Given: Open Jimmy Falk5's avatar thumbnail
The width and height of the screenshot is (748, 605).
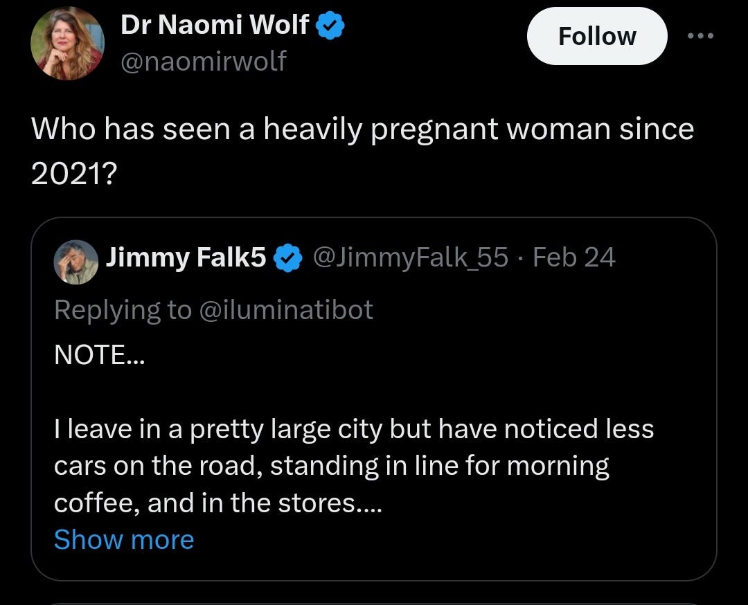Looking at the screenshot, I should [x=76, y=262].
